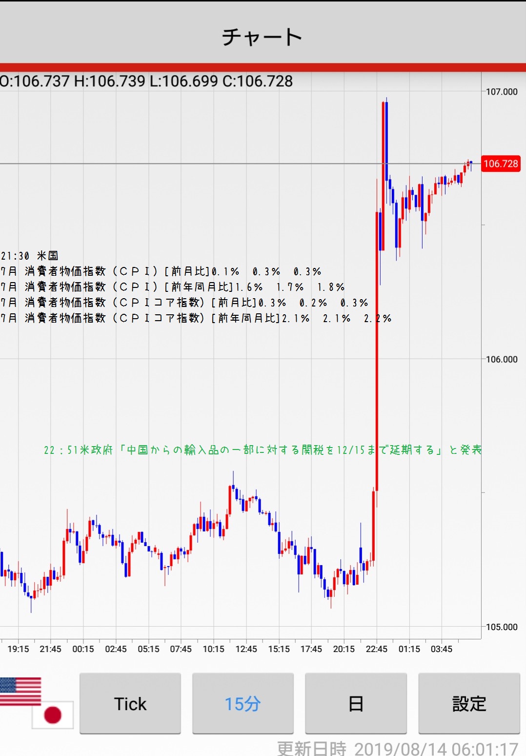Tap the 21:30 米国 event header
Screen dimensions: 526x756
pos(30,256)
